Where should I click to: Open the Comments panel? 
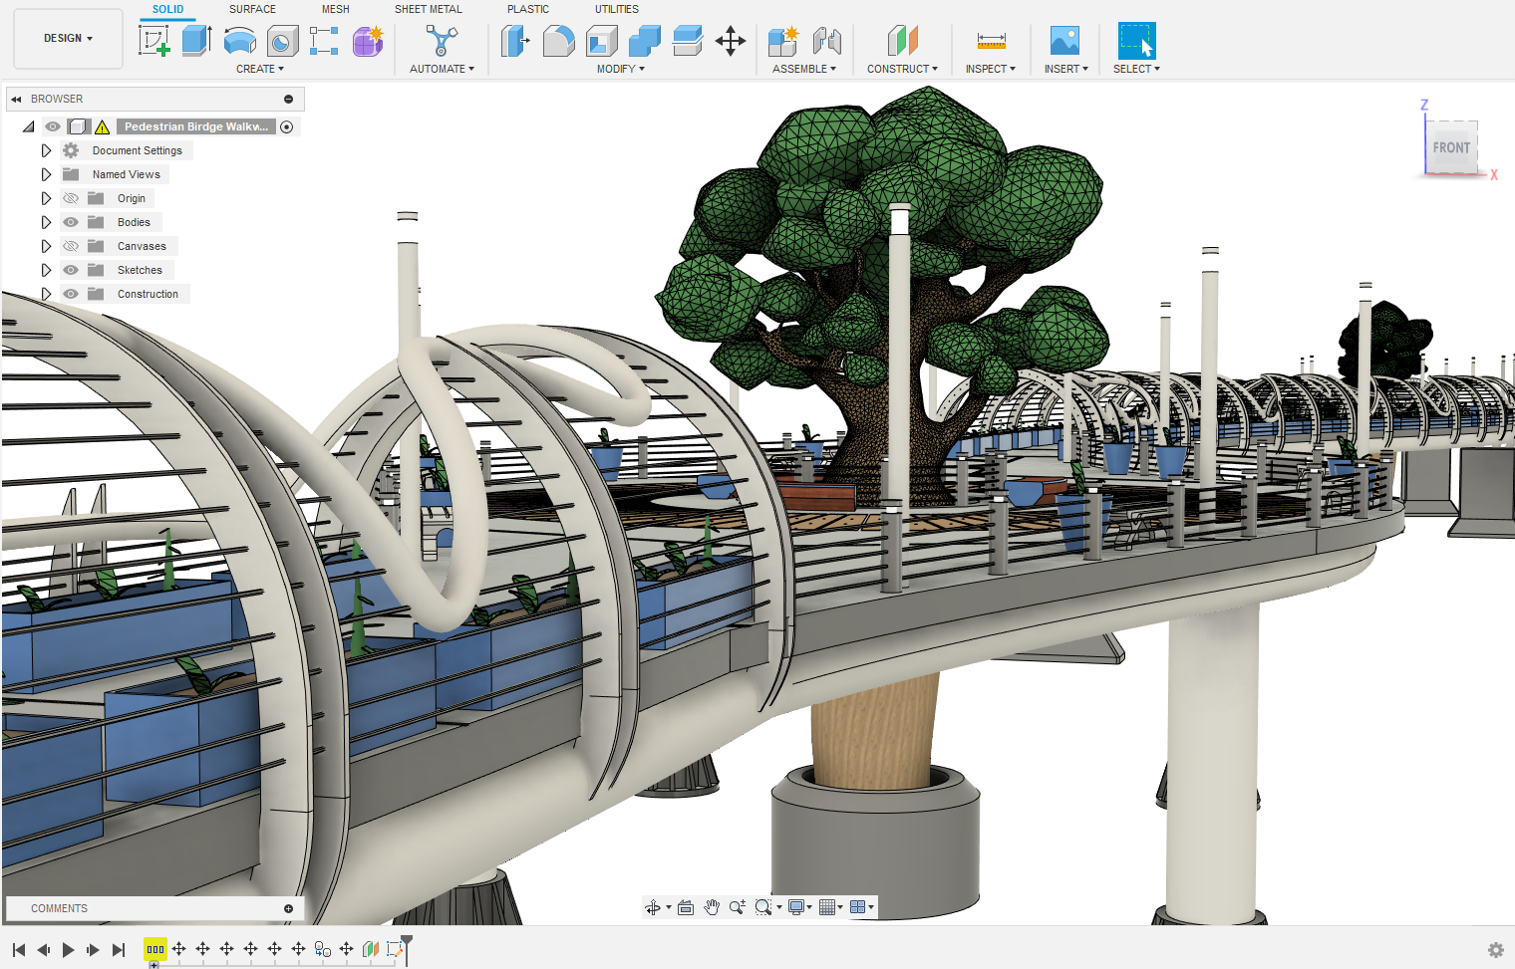[60, 907]
